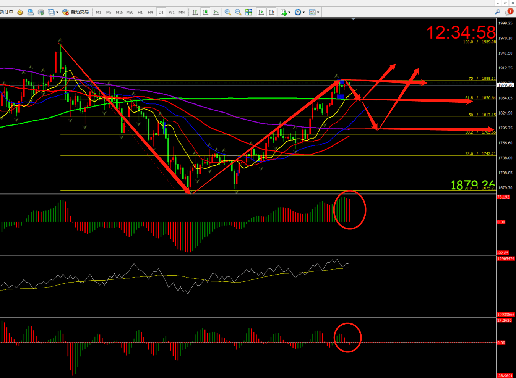Click the Fibonacci 61.8 / 1850.64 label
Image resolution: width=516 pixels, height=378 pixels.
[x=480, y=98]
